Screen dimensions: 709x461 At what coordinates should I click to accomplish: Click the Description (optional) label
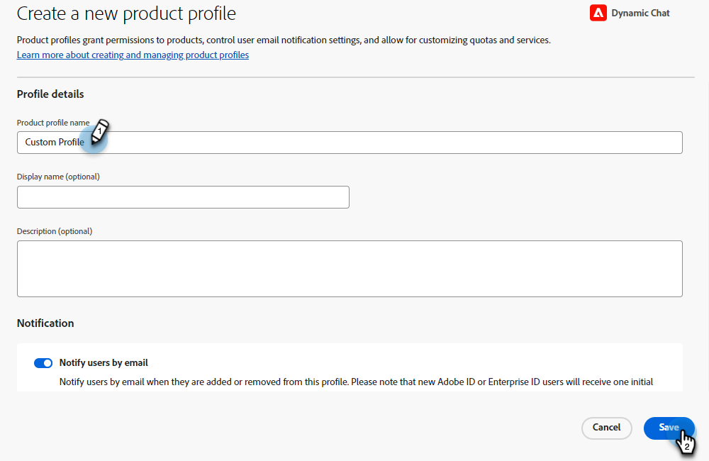click(55, 231)
